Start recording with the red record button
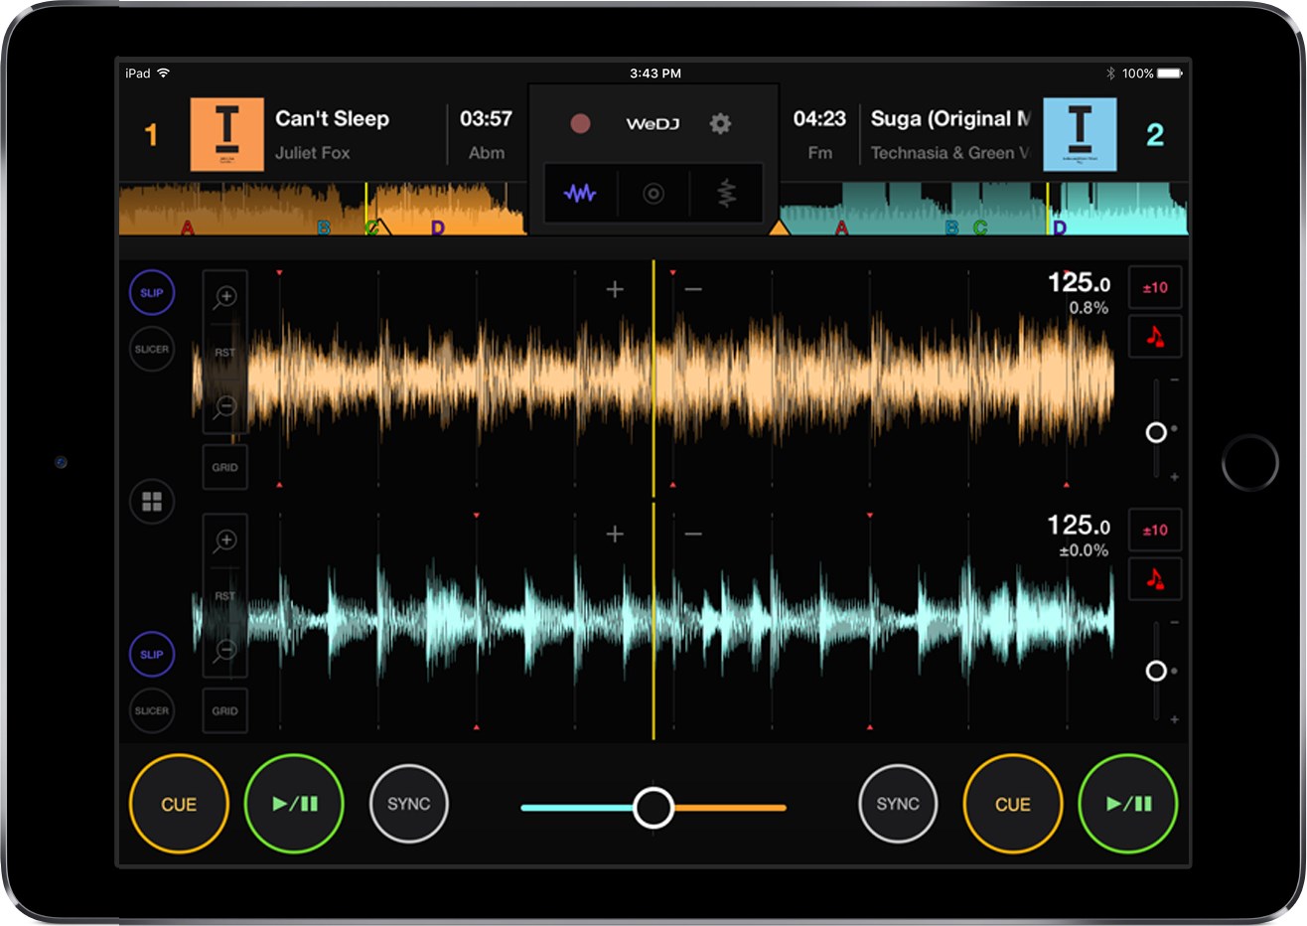 click(x=580, y=123)
